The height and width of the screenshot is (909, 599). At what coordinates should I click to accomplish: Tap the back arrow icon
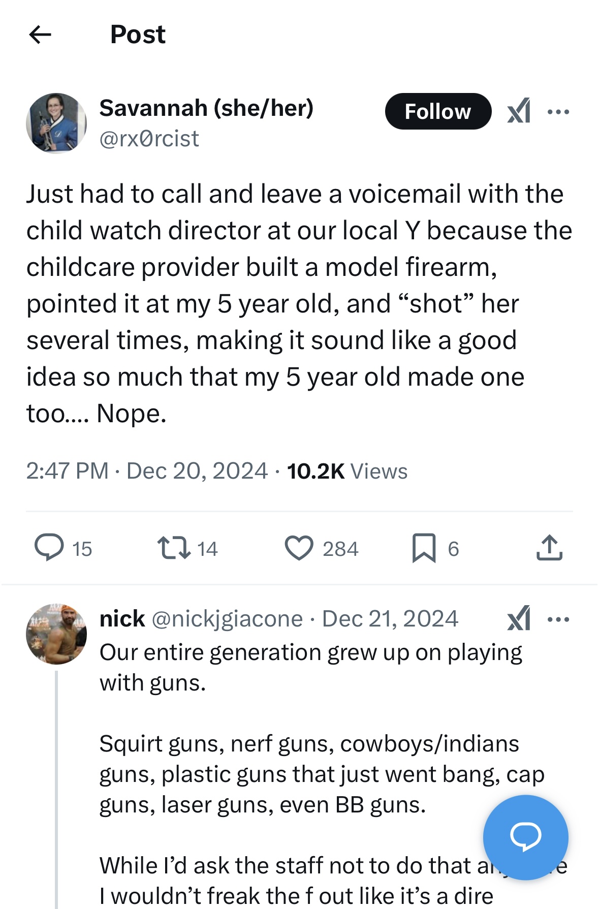pos(40,35)
